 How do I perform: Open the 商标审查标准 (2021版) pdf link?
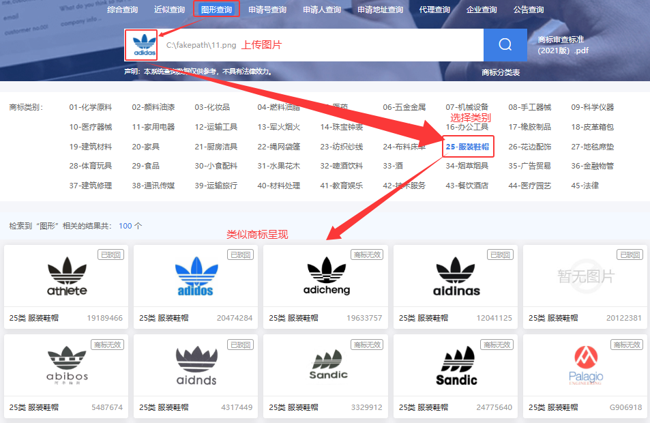563,45
